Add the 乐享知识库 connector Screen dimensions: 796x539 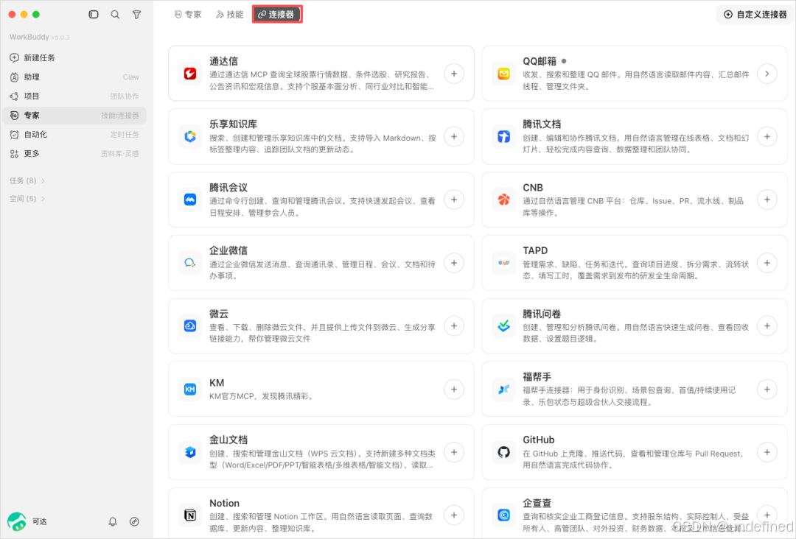click(454, 136)
